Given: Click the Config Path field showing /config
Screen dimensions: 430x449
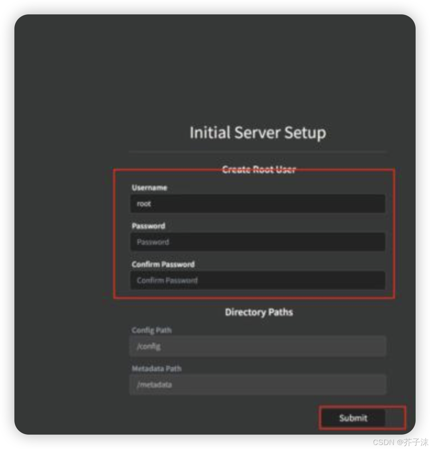Looking at the screenshot, I should pyautogui.click(x=257, y=346).
